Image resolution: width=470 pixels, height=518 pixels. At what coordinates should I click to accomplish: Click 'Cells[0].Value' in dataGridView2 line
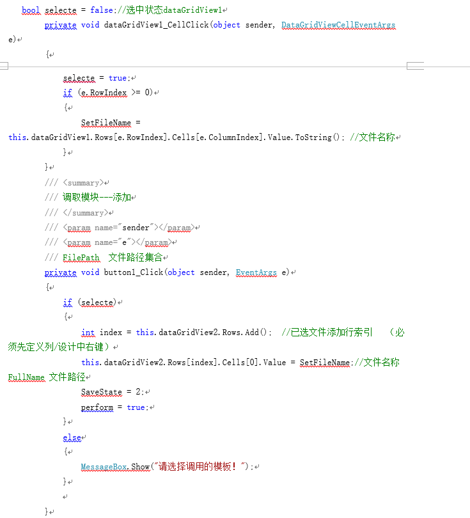point(254,363)
